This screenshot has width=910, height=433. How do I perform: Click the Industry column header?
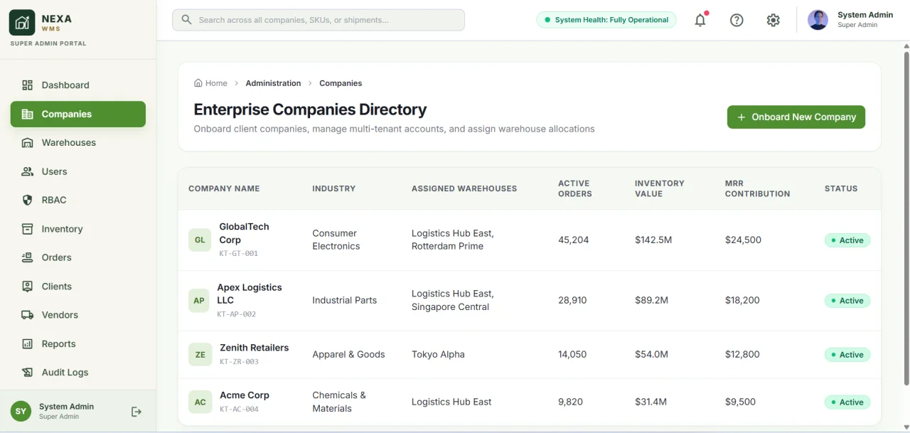334,188
